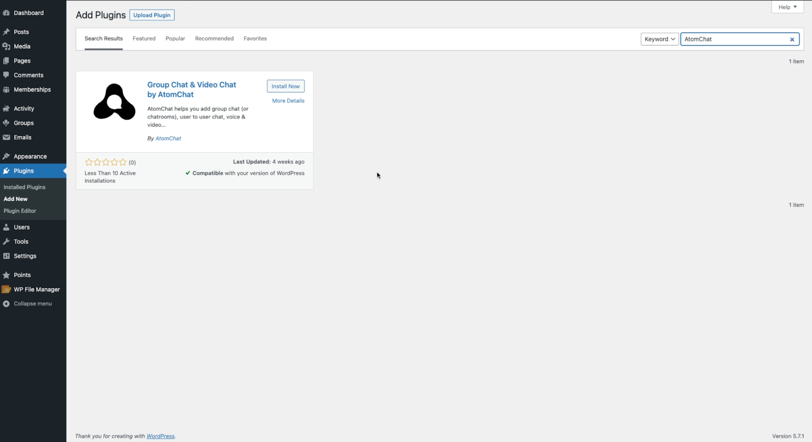812x442 pixels.
Task: Click Install Now for AtomChat plugin
Action: pos(286,86)
